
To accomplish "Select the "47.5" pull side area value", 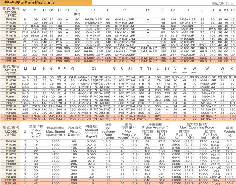I will (162, 141).
